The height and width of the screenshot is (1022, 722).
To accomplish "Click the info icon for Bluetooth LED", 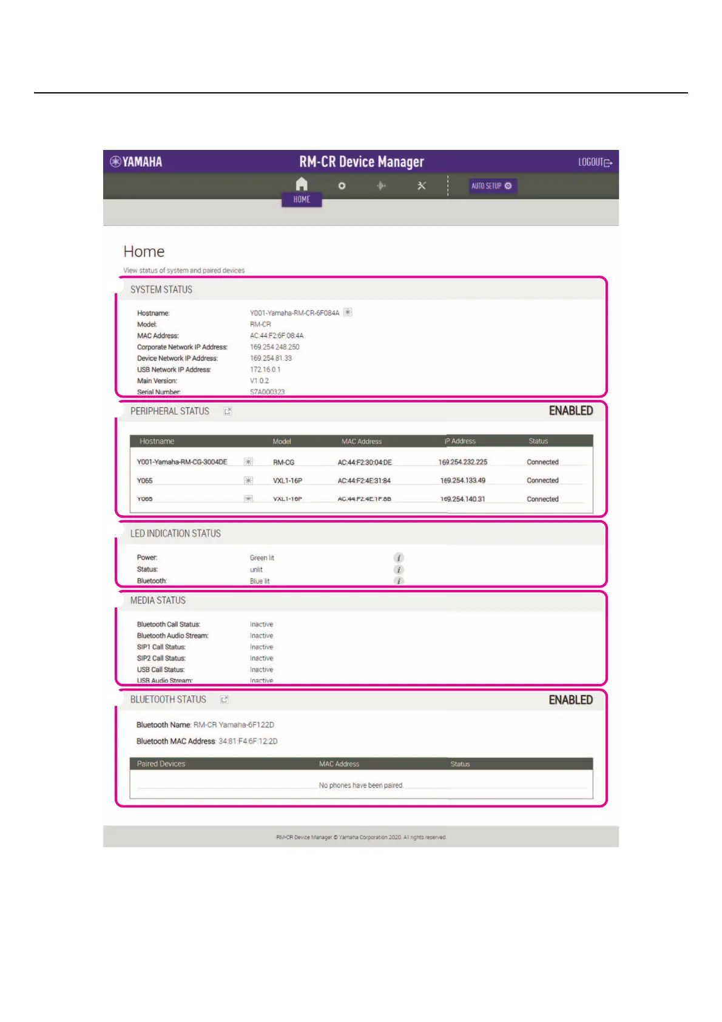I will point(399,581).
